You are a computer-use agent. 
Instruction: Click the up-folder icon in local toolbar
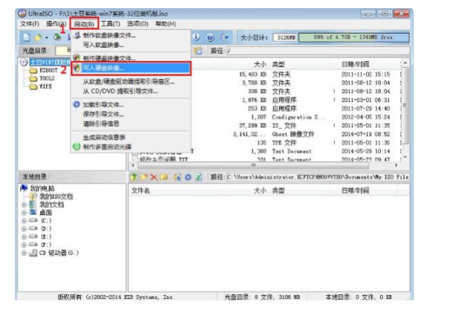point(134,177)
